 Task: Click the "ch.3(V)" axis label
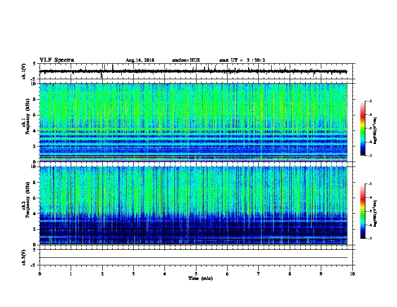24,258
